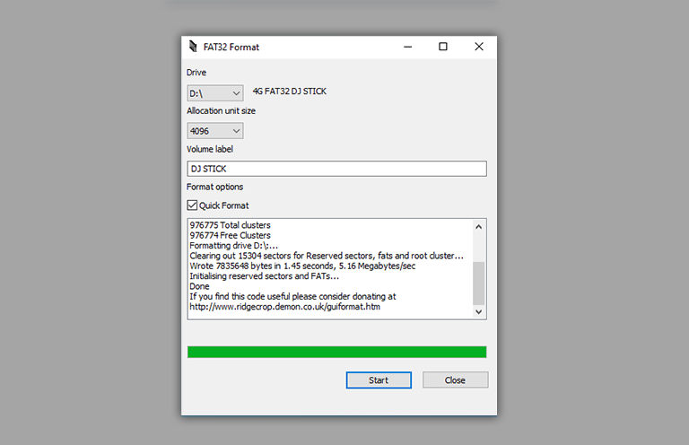The width and height of the screenshot is (689, 445).
Task: Click the '4G FAT32 DJ STICK' drive description
Action: (x=290, y=92)
